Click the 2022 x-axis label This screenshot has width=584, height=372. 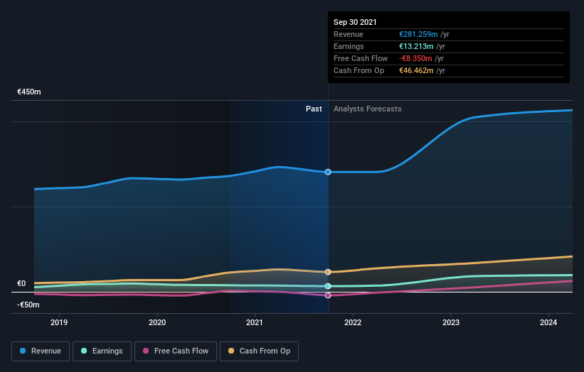coord(353,322)
